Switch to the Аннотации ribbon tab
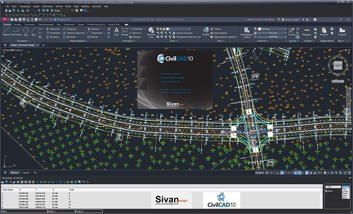The width and height of the screenshot is (353, 214). [x=29, y=24]
